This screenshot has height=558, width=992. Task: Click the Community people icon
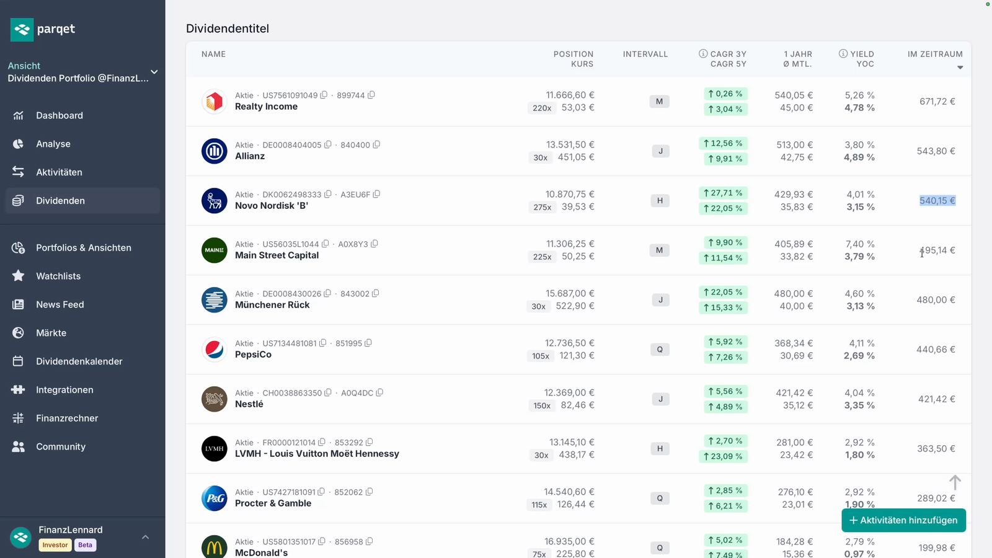click(x=18, y=447)
